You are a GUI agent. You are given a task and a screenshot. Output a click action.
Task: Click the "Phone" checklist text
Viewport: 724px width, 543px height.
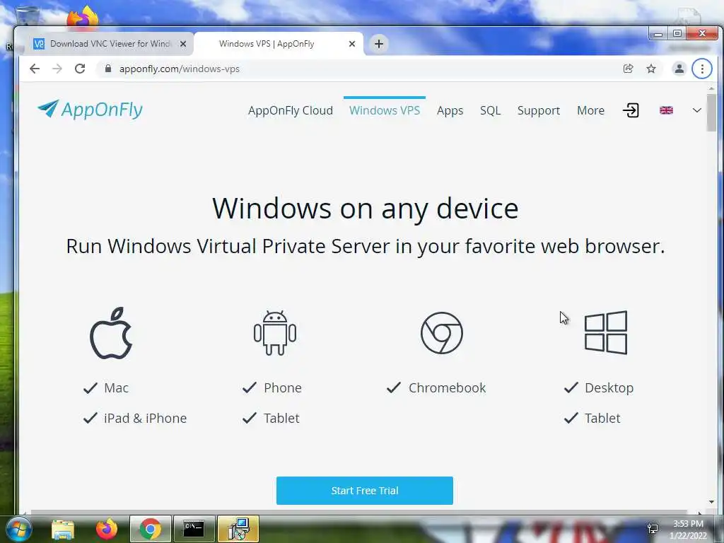click(x=283, y=388)
